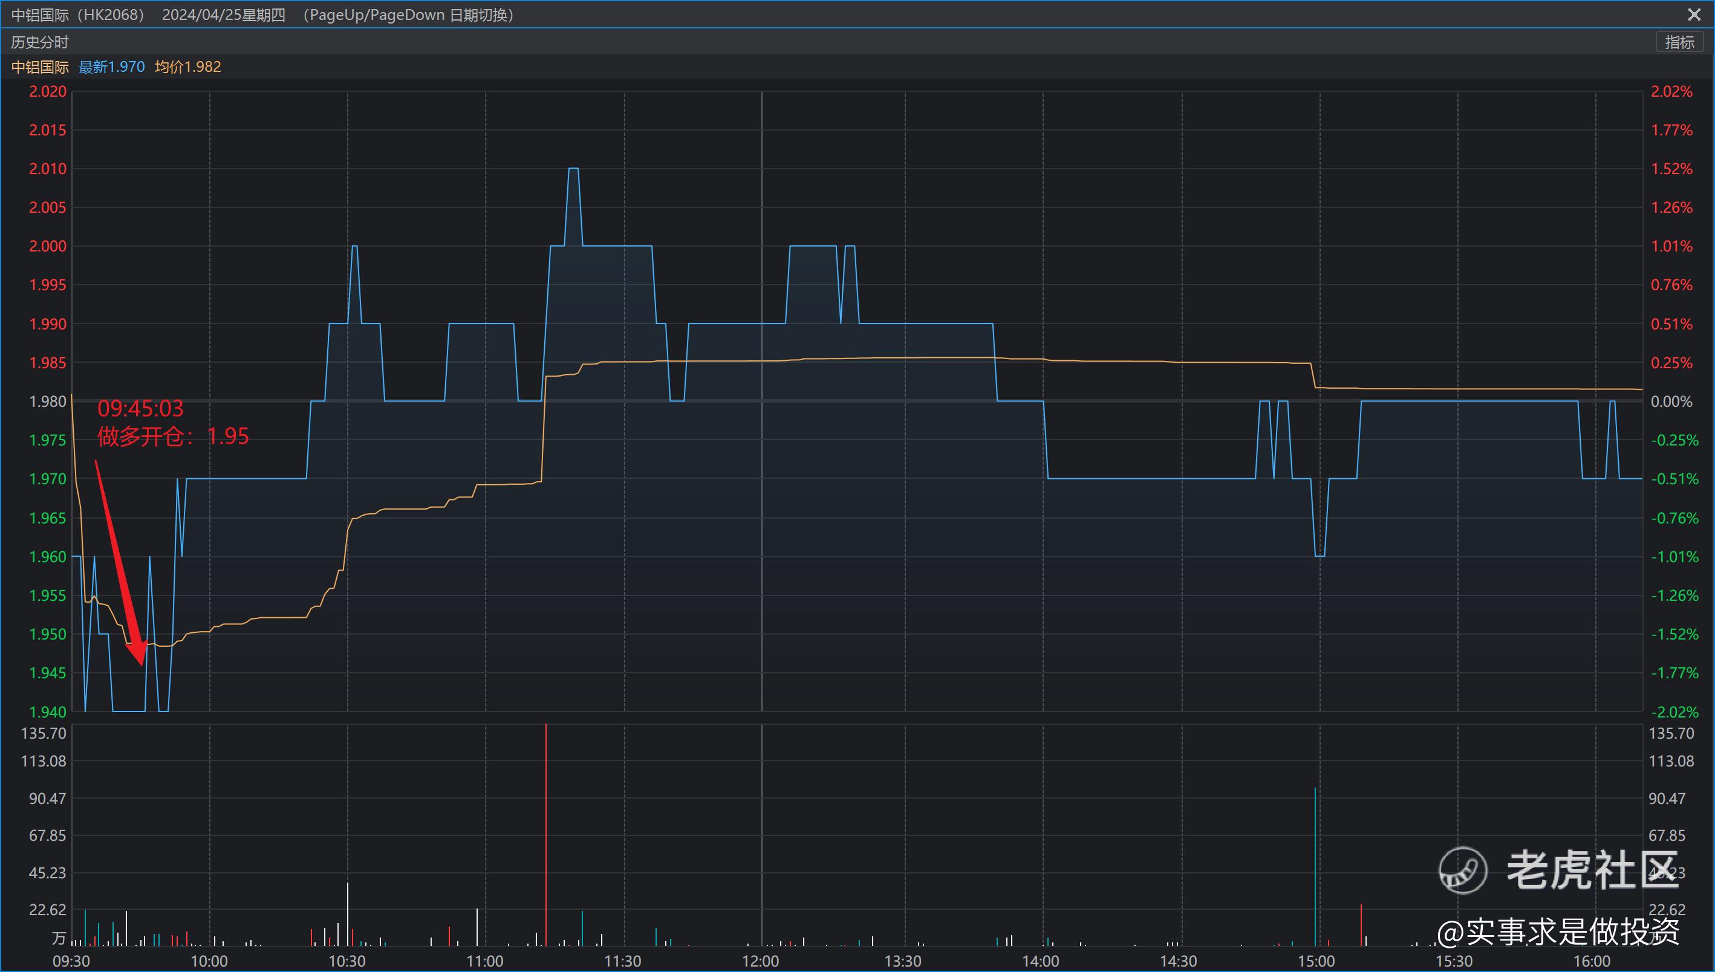Click the 11:00 time axis label
The image size is (1715, 972).
click(x=485, y=961)
